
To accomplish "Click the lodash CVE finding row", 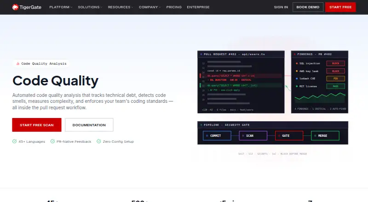I will (x=320, y=79).
